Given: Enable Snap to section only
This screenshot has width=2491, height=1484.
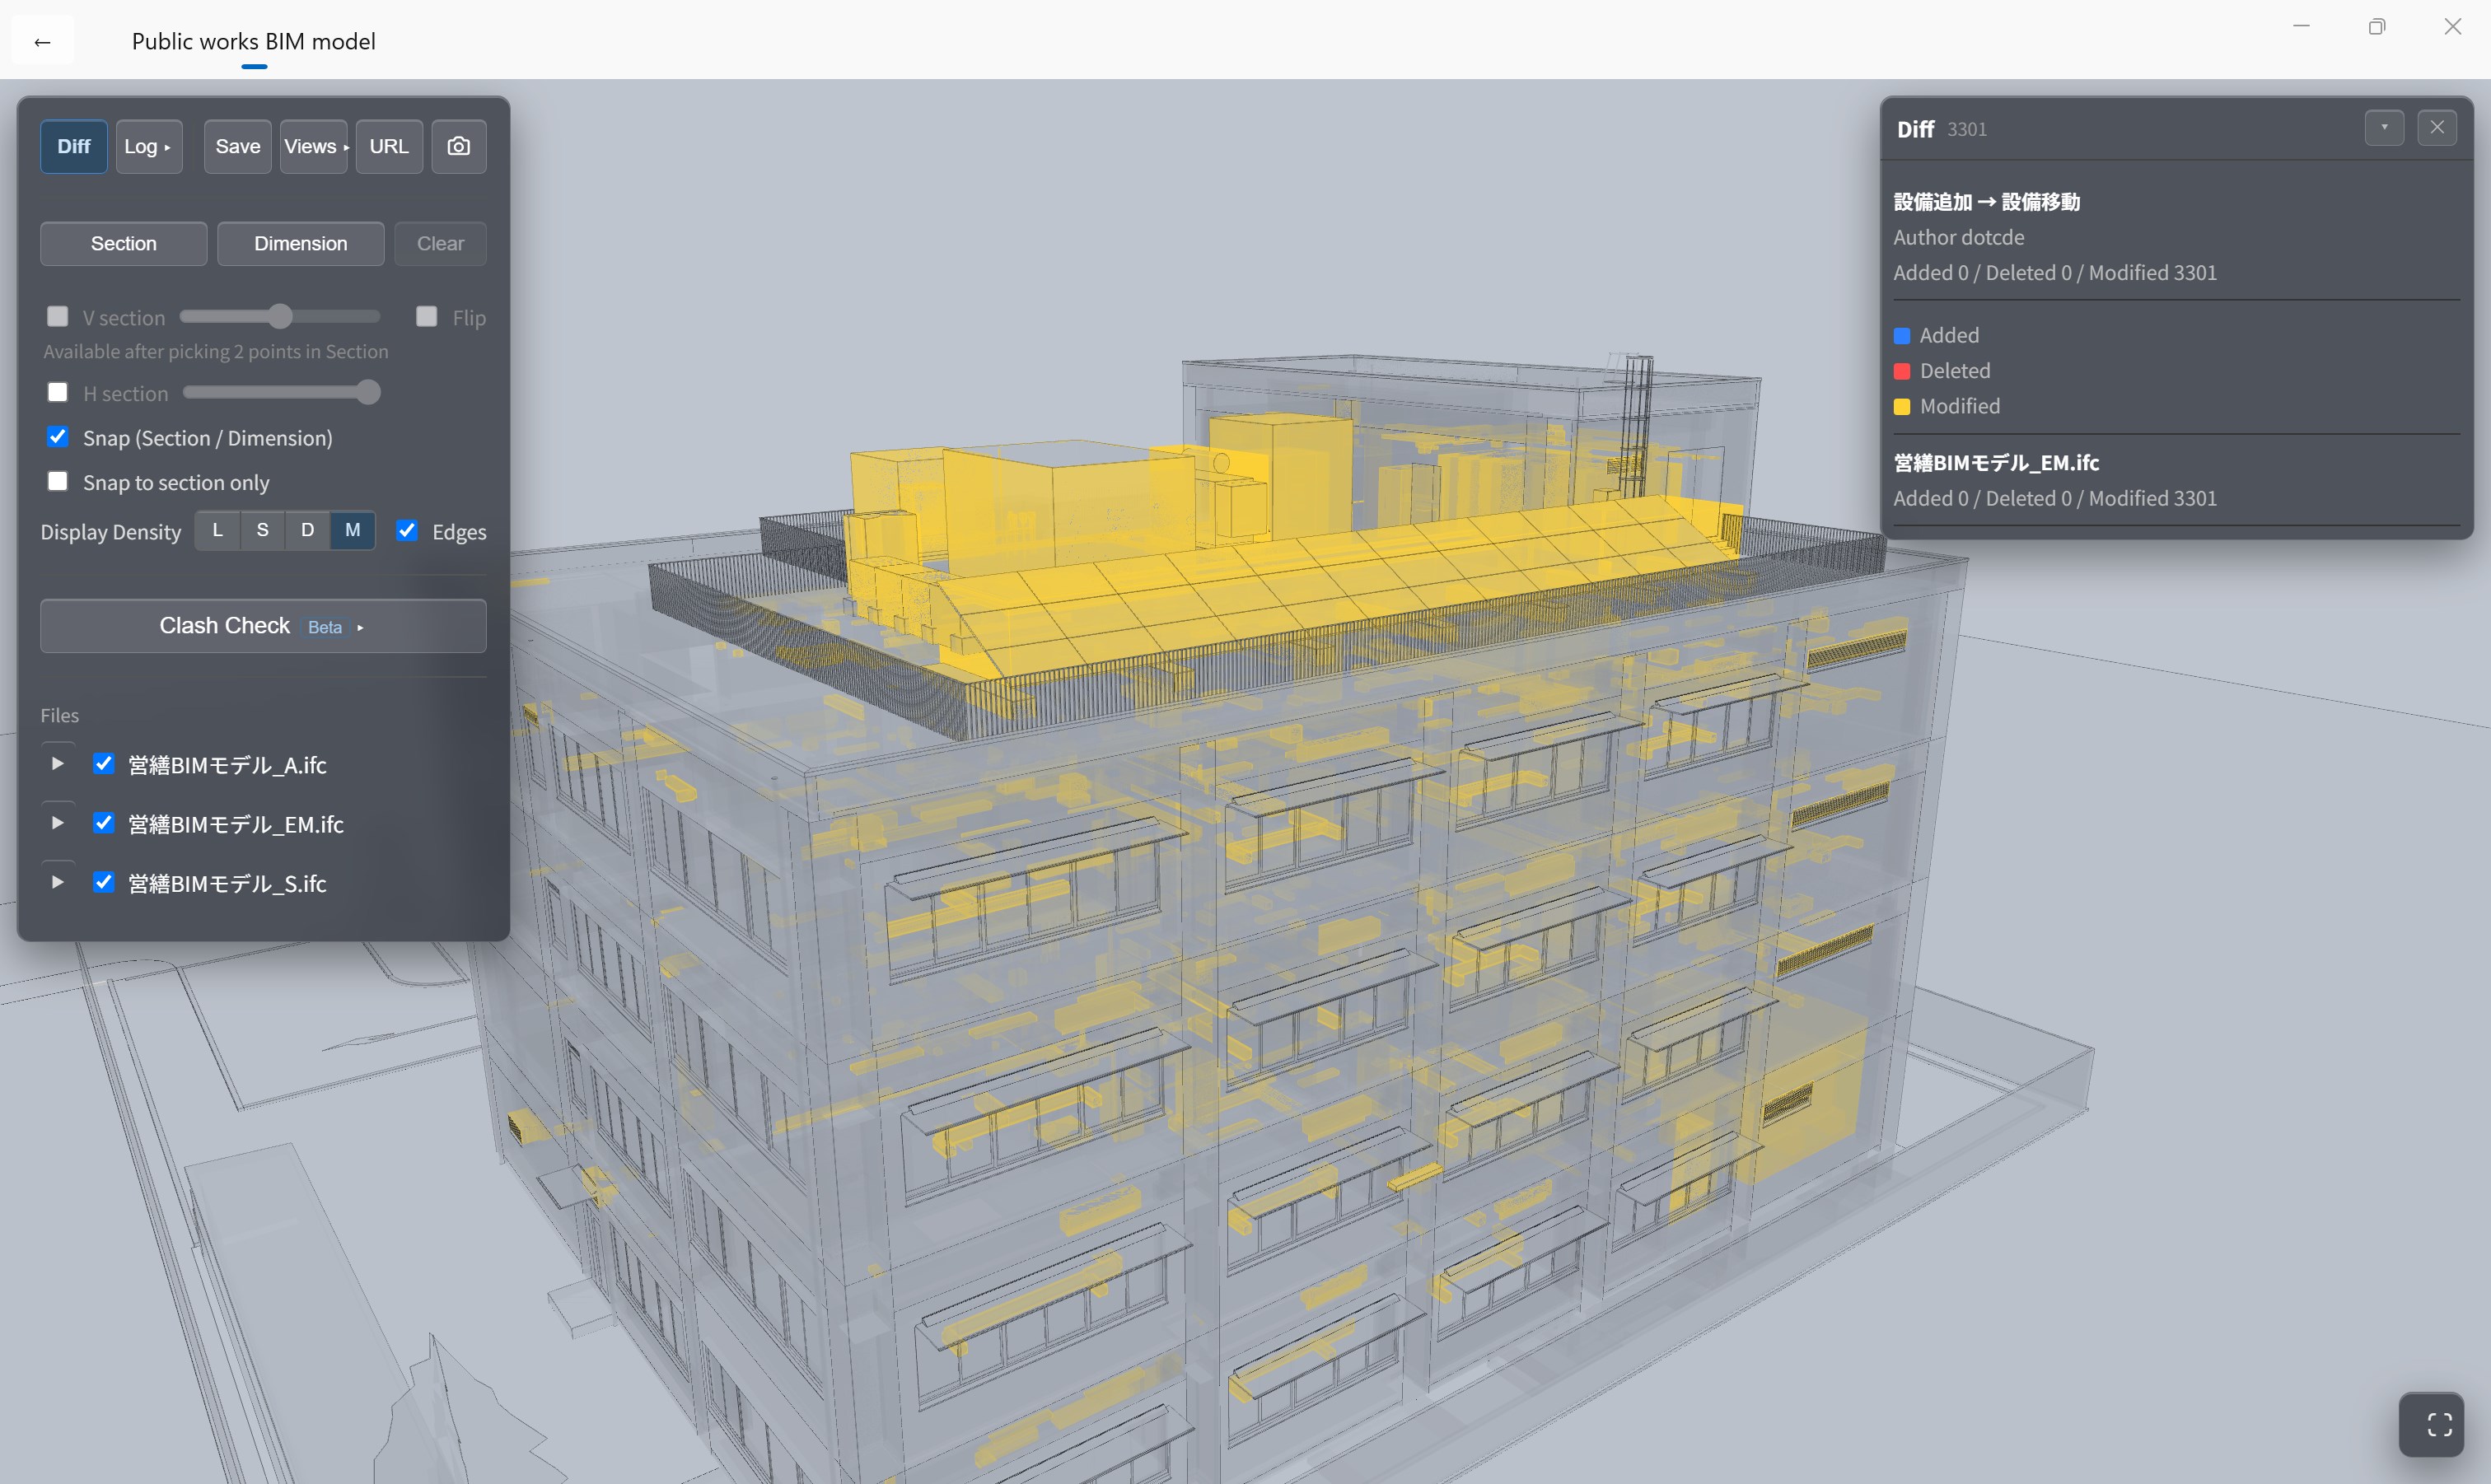Looking at the screenshot, I should point(58,481).
